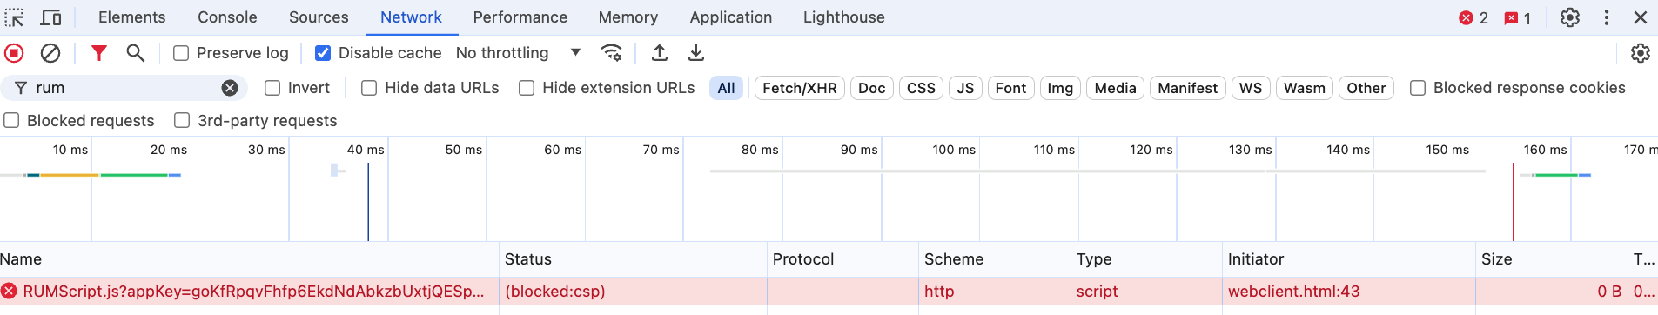1658x315 pixels.
Task: Filter requests by Fetch/XHR
Action: (x=800, y=88)
